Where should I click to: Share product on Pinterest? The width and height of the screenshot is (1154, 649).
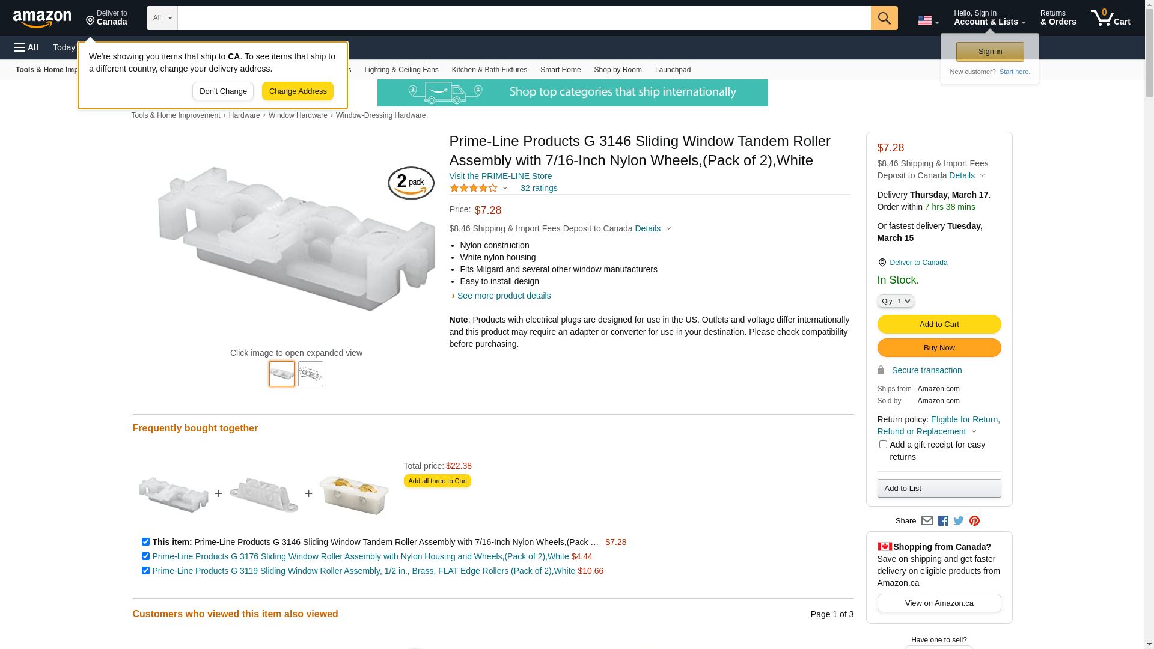[974, 521]
